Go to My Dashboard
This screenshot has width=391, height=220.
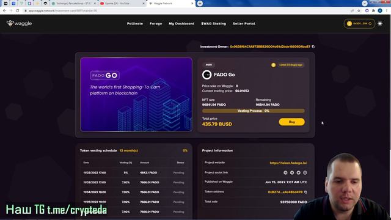(181, 24)
